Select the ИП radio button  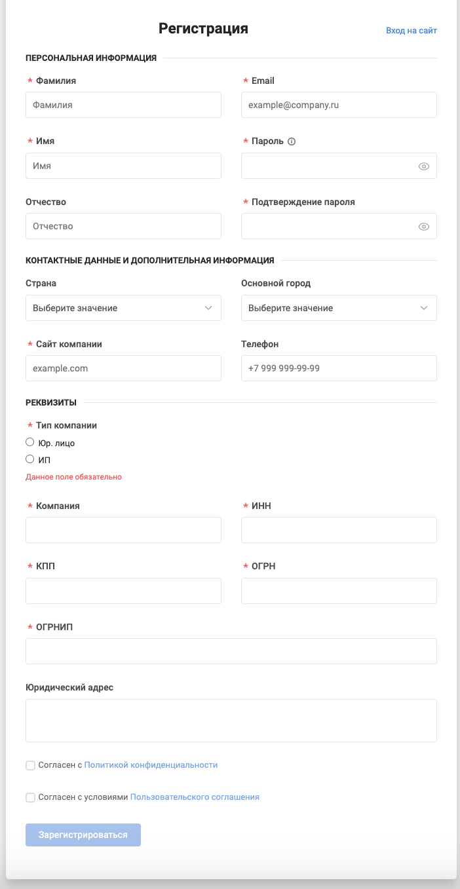(x=30, y=460)
